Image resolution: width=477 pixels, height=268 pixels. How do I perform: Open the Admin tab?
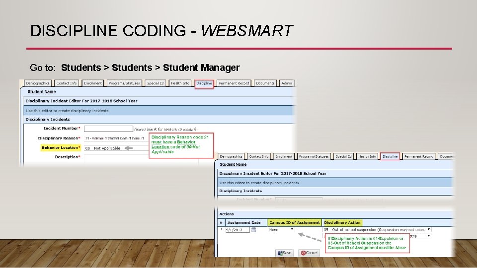pos(287,83)
